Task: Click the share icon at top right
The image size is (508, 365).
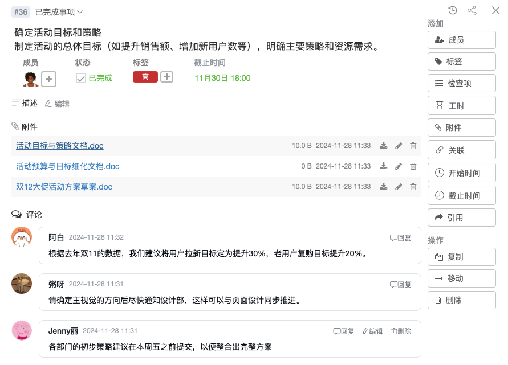Action: click(x=472, y=10)
